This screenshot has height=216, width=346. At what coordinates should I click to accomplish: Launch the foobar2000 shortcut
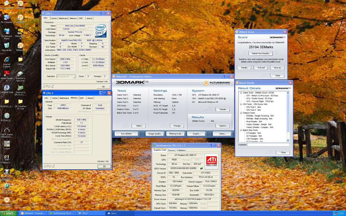tap(7, 174)
